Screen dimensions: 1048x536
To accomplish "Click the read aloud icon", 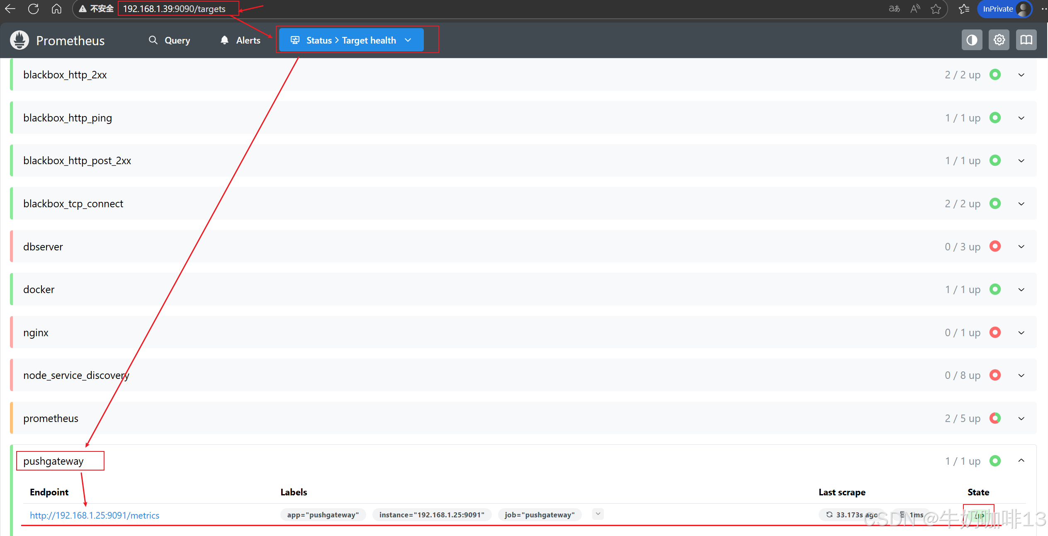I will (915, 9).
